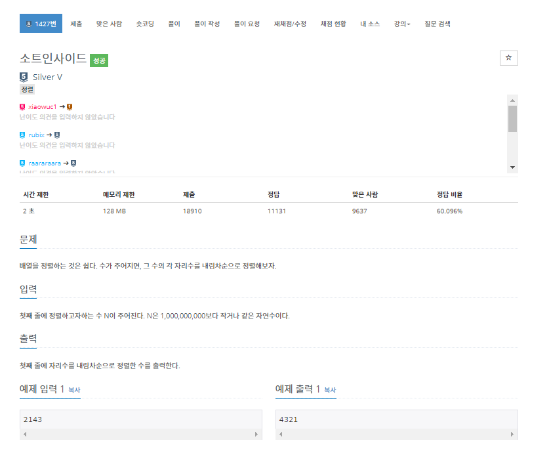Viewport: 549px width, 449px height.
Task: Click the 출력 section heading
Action: 28,339
